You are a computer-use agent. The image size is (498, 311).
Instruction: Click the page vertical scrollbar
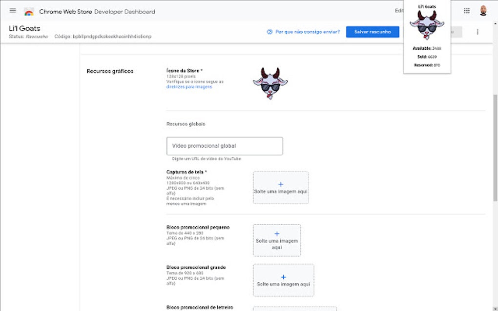[495, 136]
